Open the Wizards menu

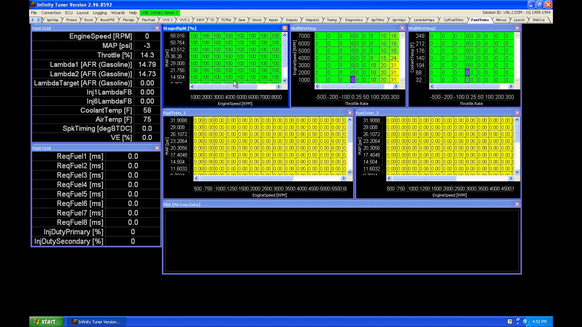point(118,13)
